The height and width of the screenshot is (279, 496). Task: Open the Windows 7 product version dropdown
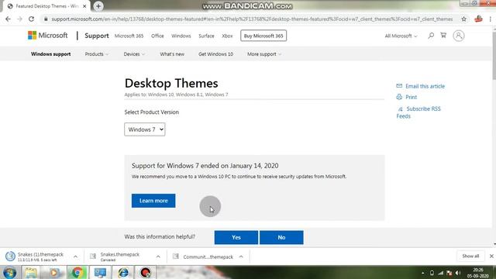[145, 129]
